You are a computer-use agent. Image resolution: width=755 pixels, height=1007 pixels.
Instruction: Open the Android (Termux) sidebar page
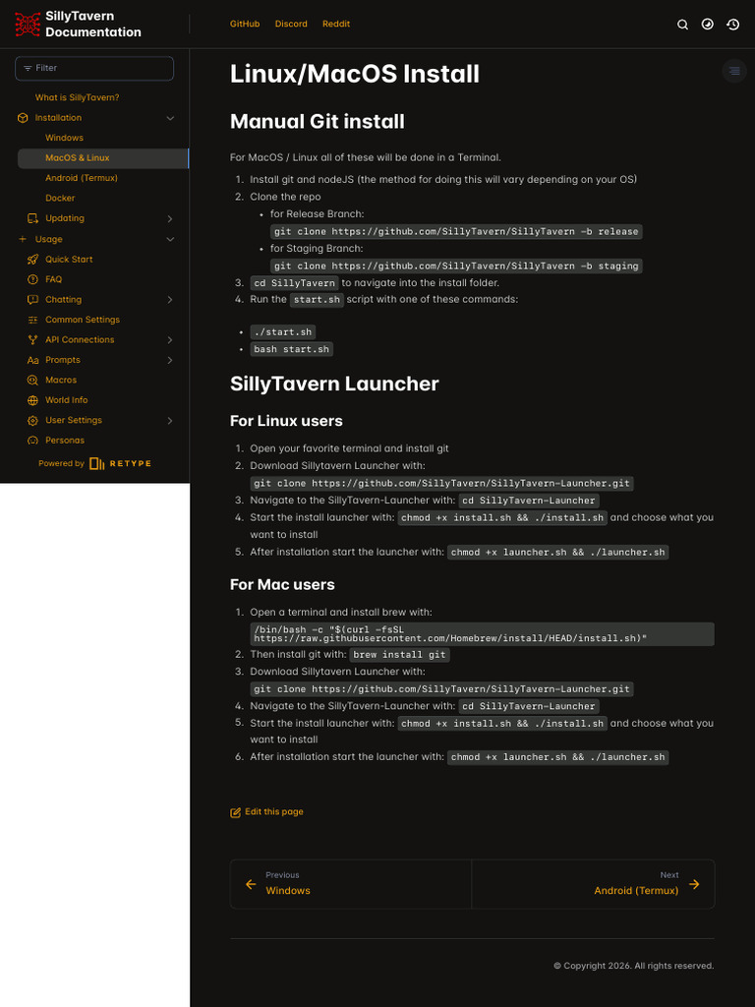[82, 178]
